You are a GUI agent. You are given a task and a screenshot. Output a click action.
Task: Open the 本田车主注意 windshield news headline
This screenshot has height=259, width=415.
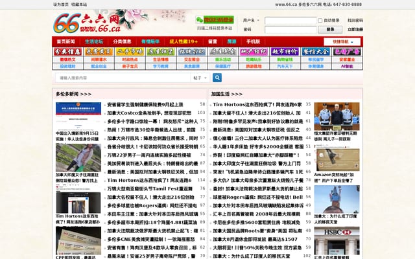tap(152, 214)
